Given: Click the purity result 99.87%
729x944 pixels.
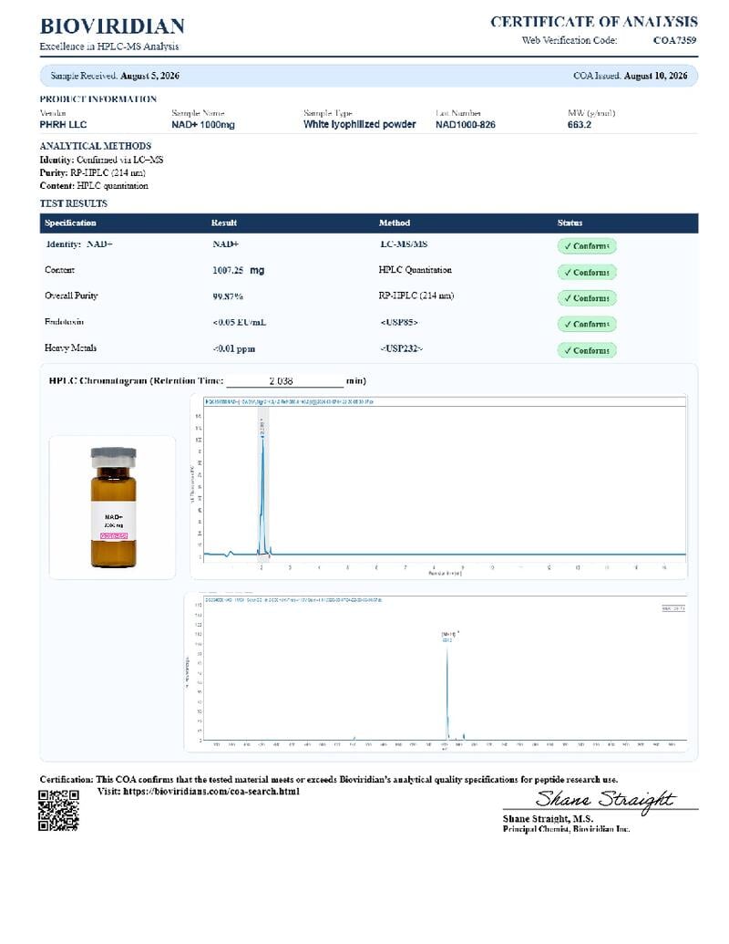Looking at the screenshot, I should tap(228, 296).
